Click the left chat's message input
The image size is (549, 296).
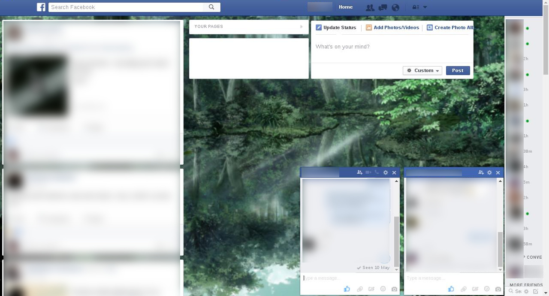[x=350, y=278]
